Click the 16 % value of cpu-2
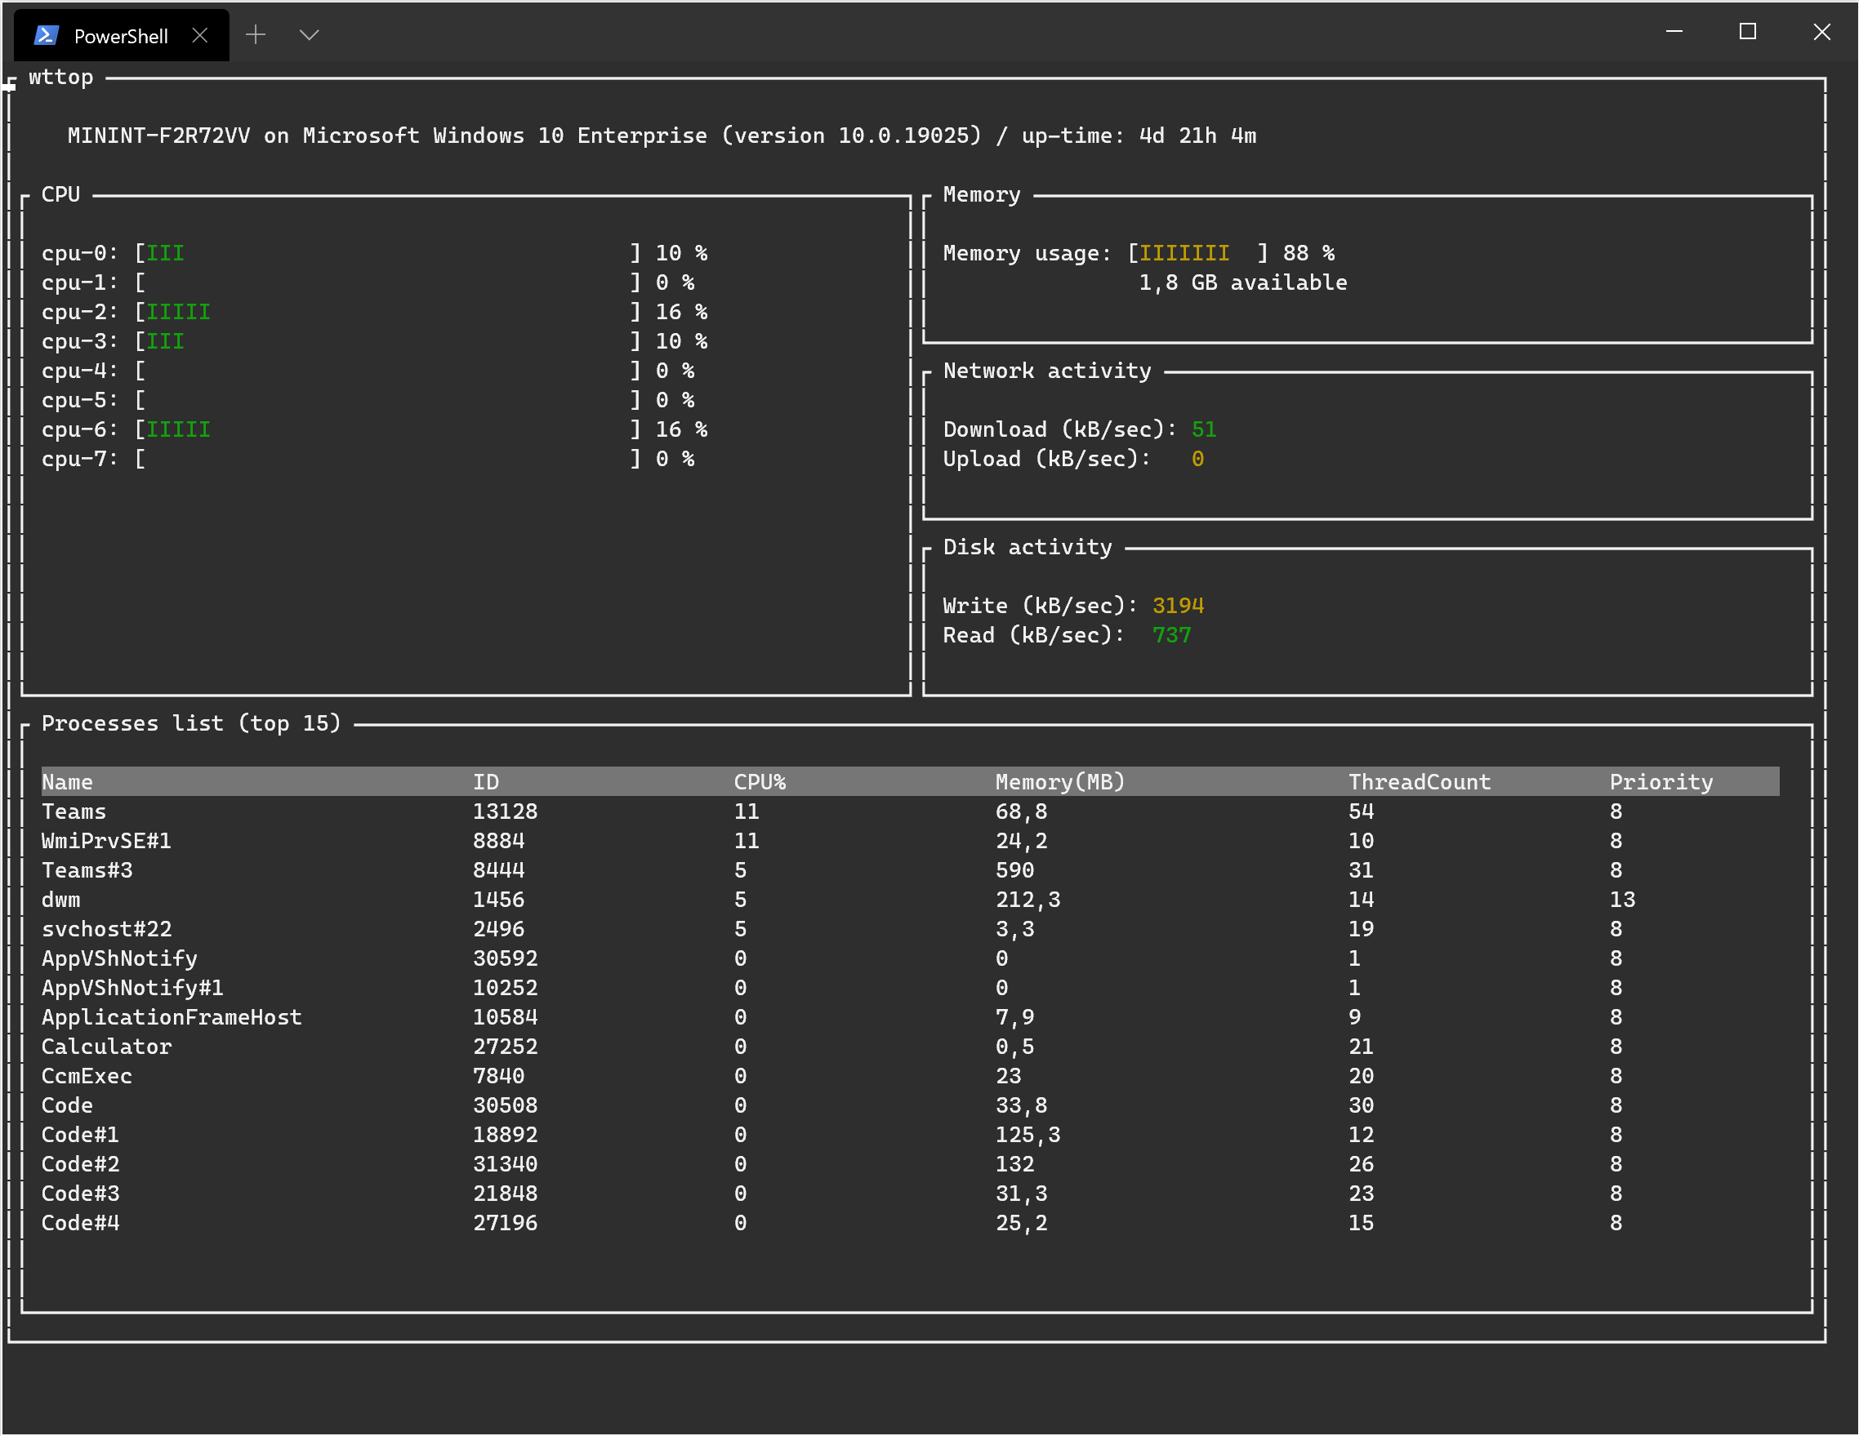 click(681, 311)
